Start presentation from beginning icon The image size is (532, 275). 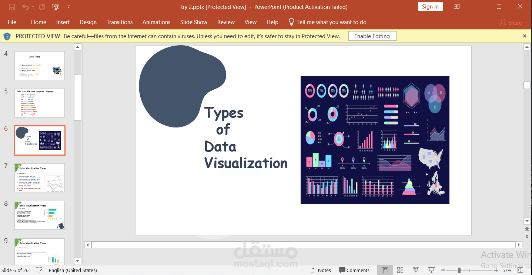[56, 7]
